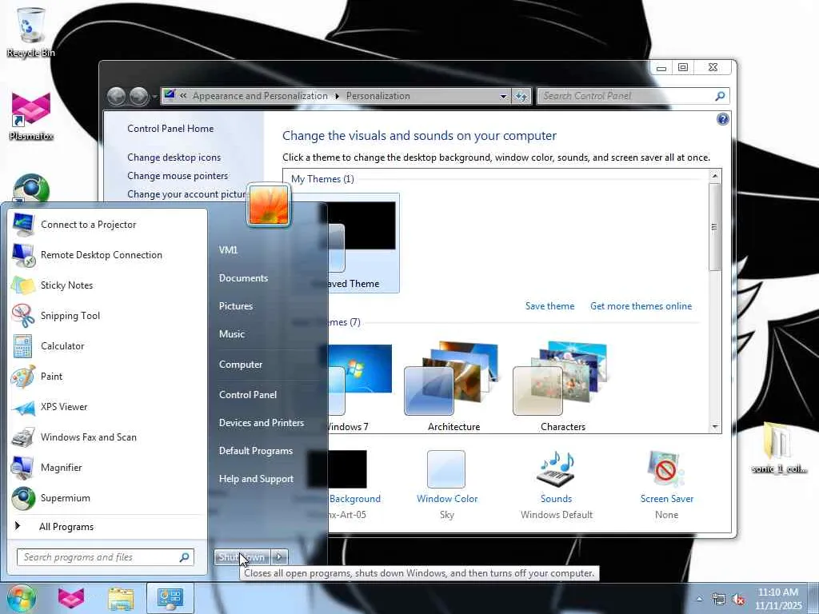
Task: Select the Characters theme
Action: 563,386
